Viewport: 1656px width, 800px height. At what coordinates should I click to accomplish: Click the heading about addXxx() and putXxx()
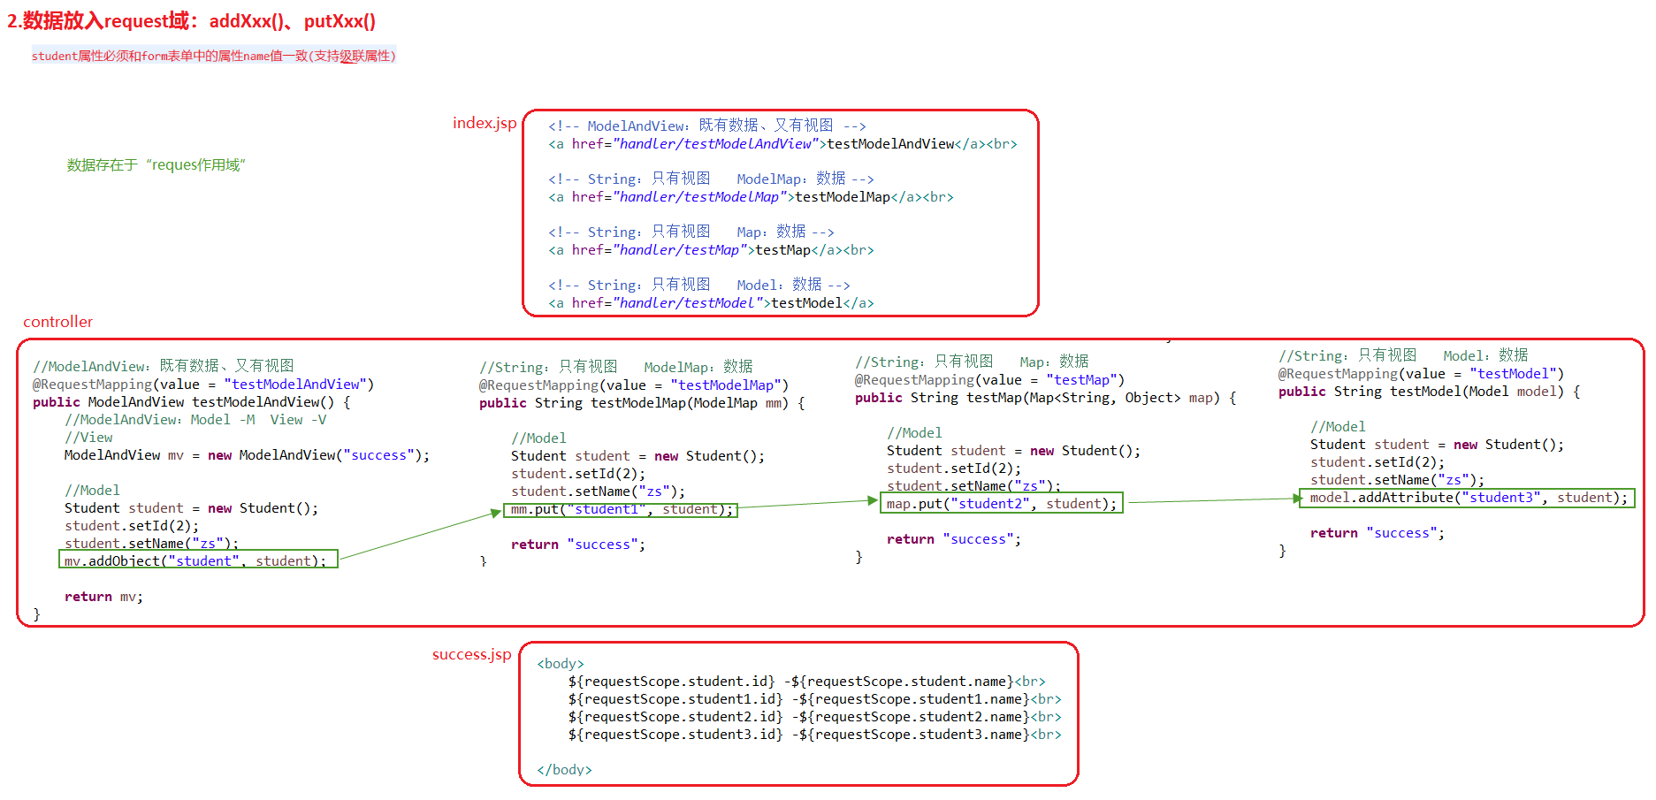tap(191, 21)
